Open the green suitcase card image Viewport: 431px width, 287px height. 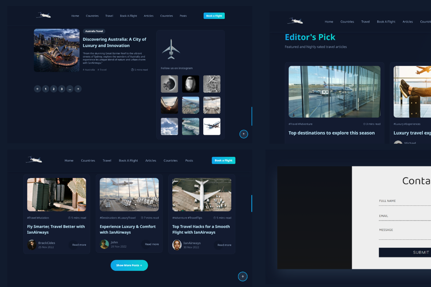57,195
